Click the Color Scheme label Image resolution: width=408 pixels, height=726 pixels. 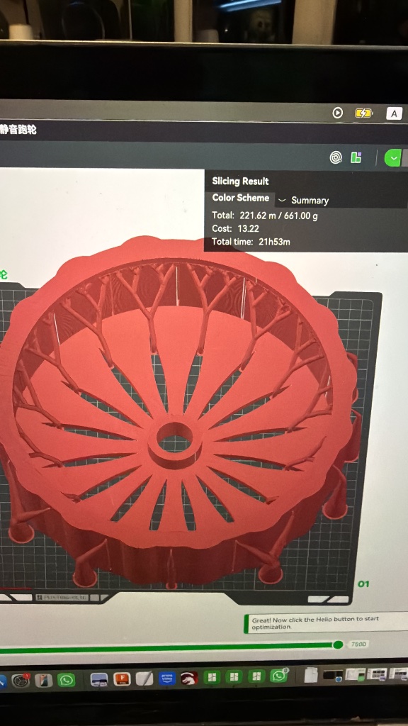click(241, 198)
